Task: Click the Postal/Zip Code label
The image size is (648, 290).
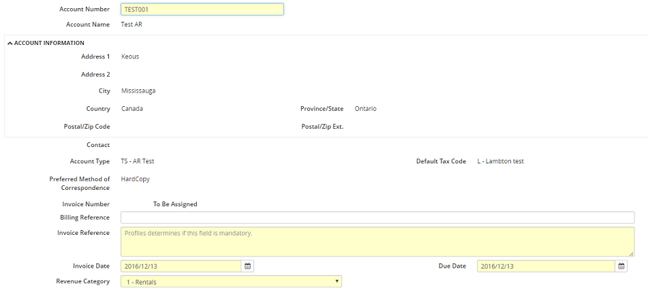Action: pyautogui.click(x=82, y=127)
